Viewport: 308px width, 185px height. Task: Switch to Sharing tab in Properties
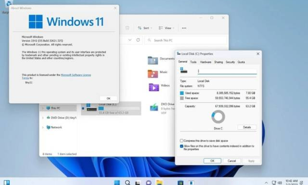tap(218, 62)
